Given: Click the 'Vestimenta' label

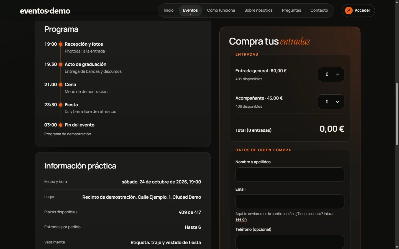Looking at the screenshot, I should (x=55, y=242).
